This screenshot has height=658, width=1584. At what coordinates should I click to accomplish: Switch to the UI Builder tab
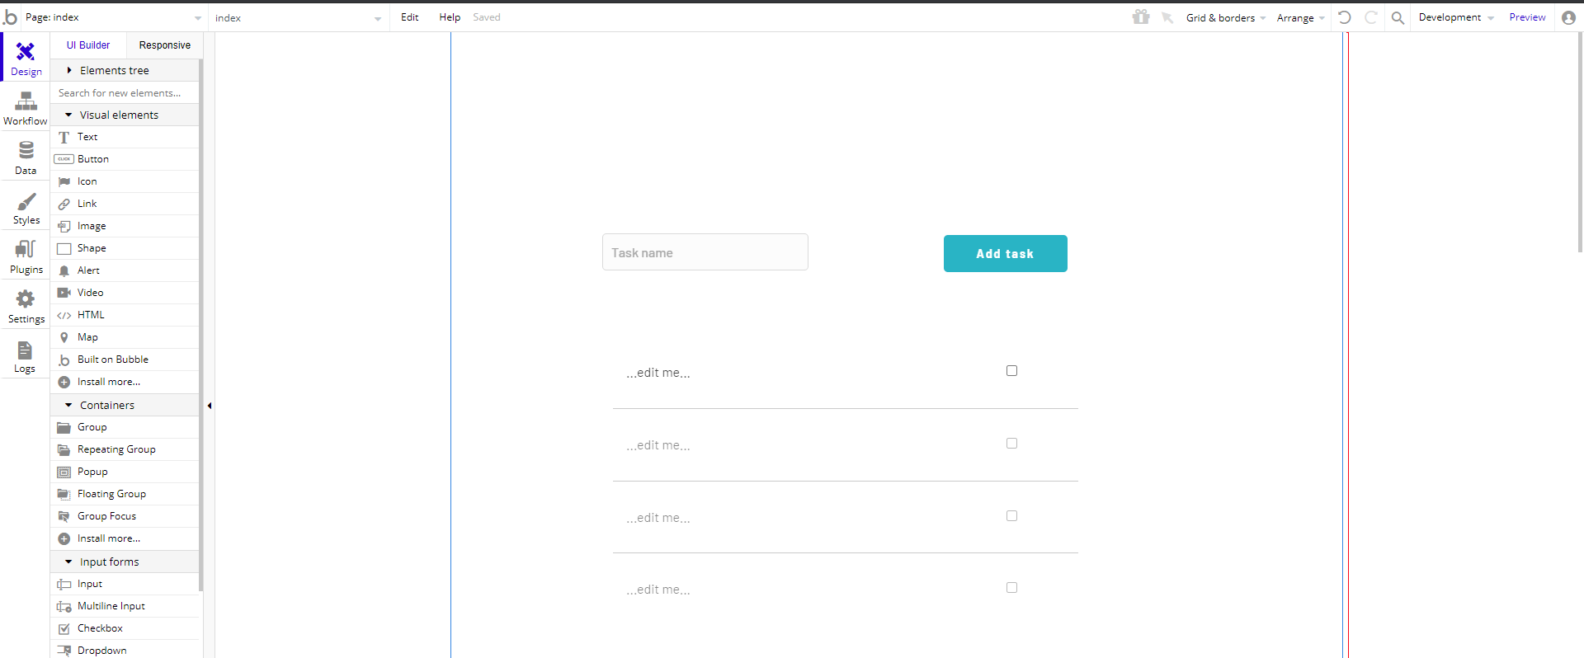(88, 45)
